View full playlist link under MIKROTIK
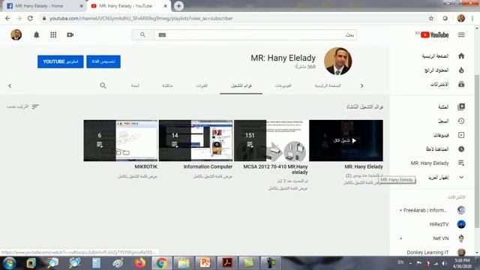This screenshot has width=480, height=270. click(137, 177)
